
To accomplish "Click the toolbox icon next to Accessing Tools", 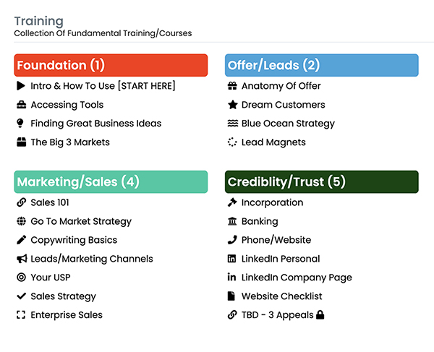I will pos(20,105).
